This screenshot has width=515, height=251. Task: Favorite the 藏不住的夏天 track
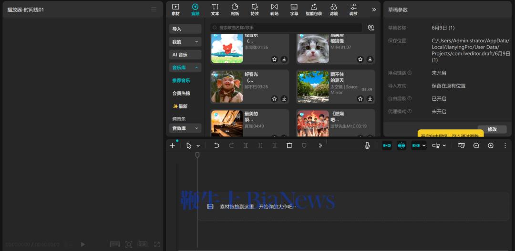[360, 98]
